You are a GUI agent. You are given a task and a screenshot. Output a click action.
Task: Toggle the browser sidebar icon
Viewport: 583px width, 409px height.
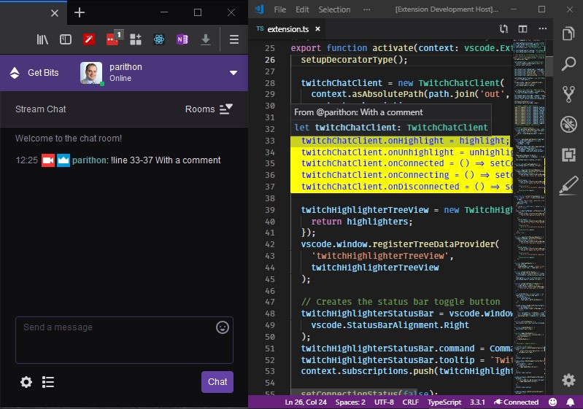point(66,39)
